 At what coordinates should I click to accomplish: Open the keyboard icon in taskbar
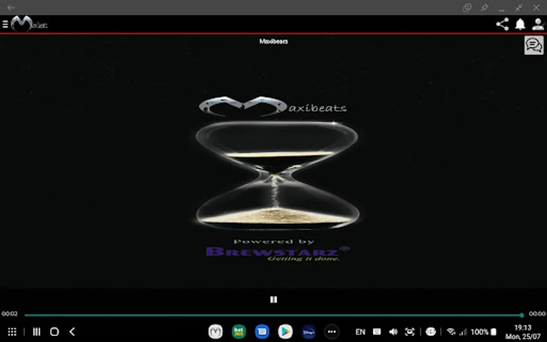(377, 332)
